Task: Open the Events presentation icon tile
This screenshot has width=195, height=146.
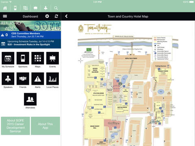Action: point(52,58)
